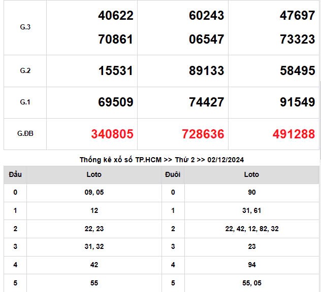The image size is (321, 292).
Task: Select G.3 number 06547
Action: click(206, 39)
